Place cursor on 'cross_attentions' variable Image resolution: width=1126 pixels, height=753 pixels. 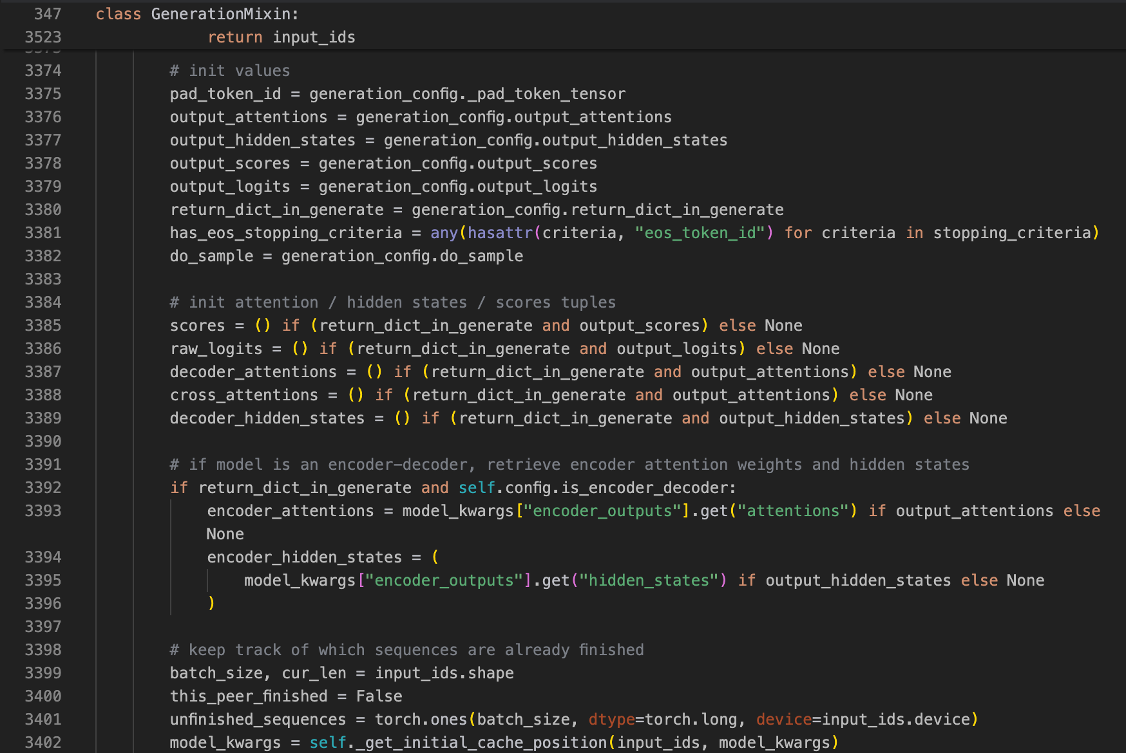click(243, 395)
